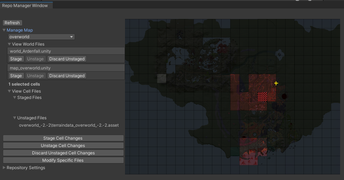Collapse the View Cell Files foldout

(x=10, y=91)
